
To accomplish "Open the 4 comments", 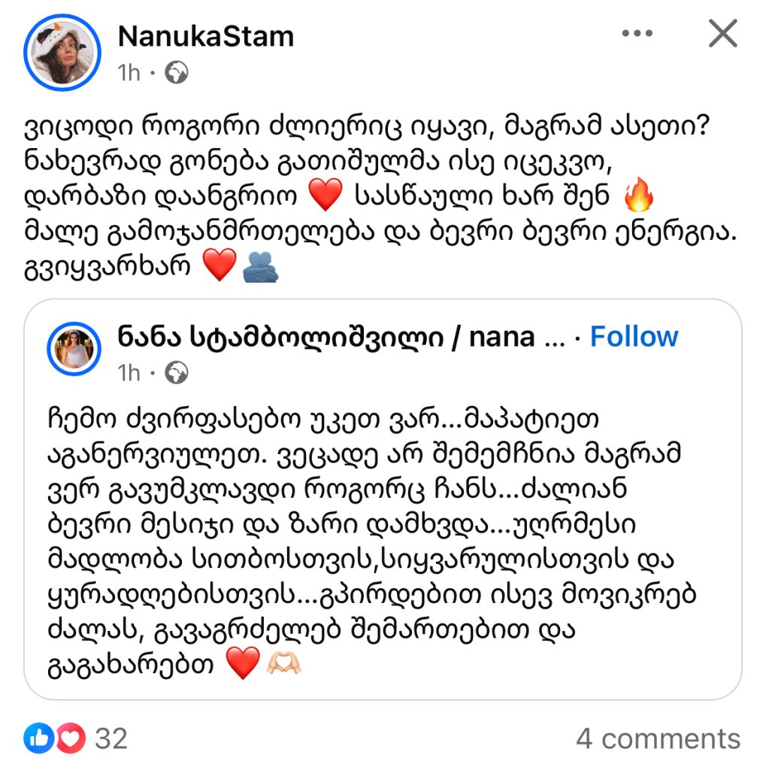I will pos(658,738).
